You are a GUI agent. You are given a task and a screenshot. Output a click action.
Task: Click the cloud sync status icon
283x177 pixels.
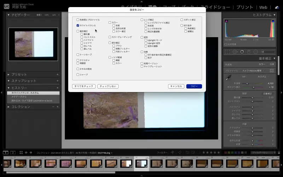click(277, 7)
